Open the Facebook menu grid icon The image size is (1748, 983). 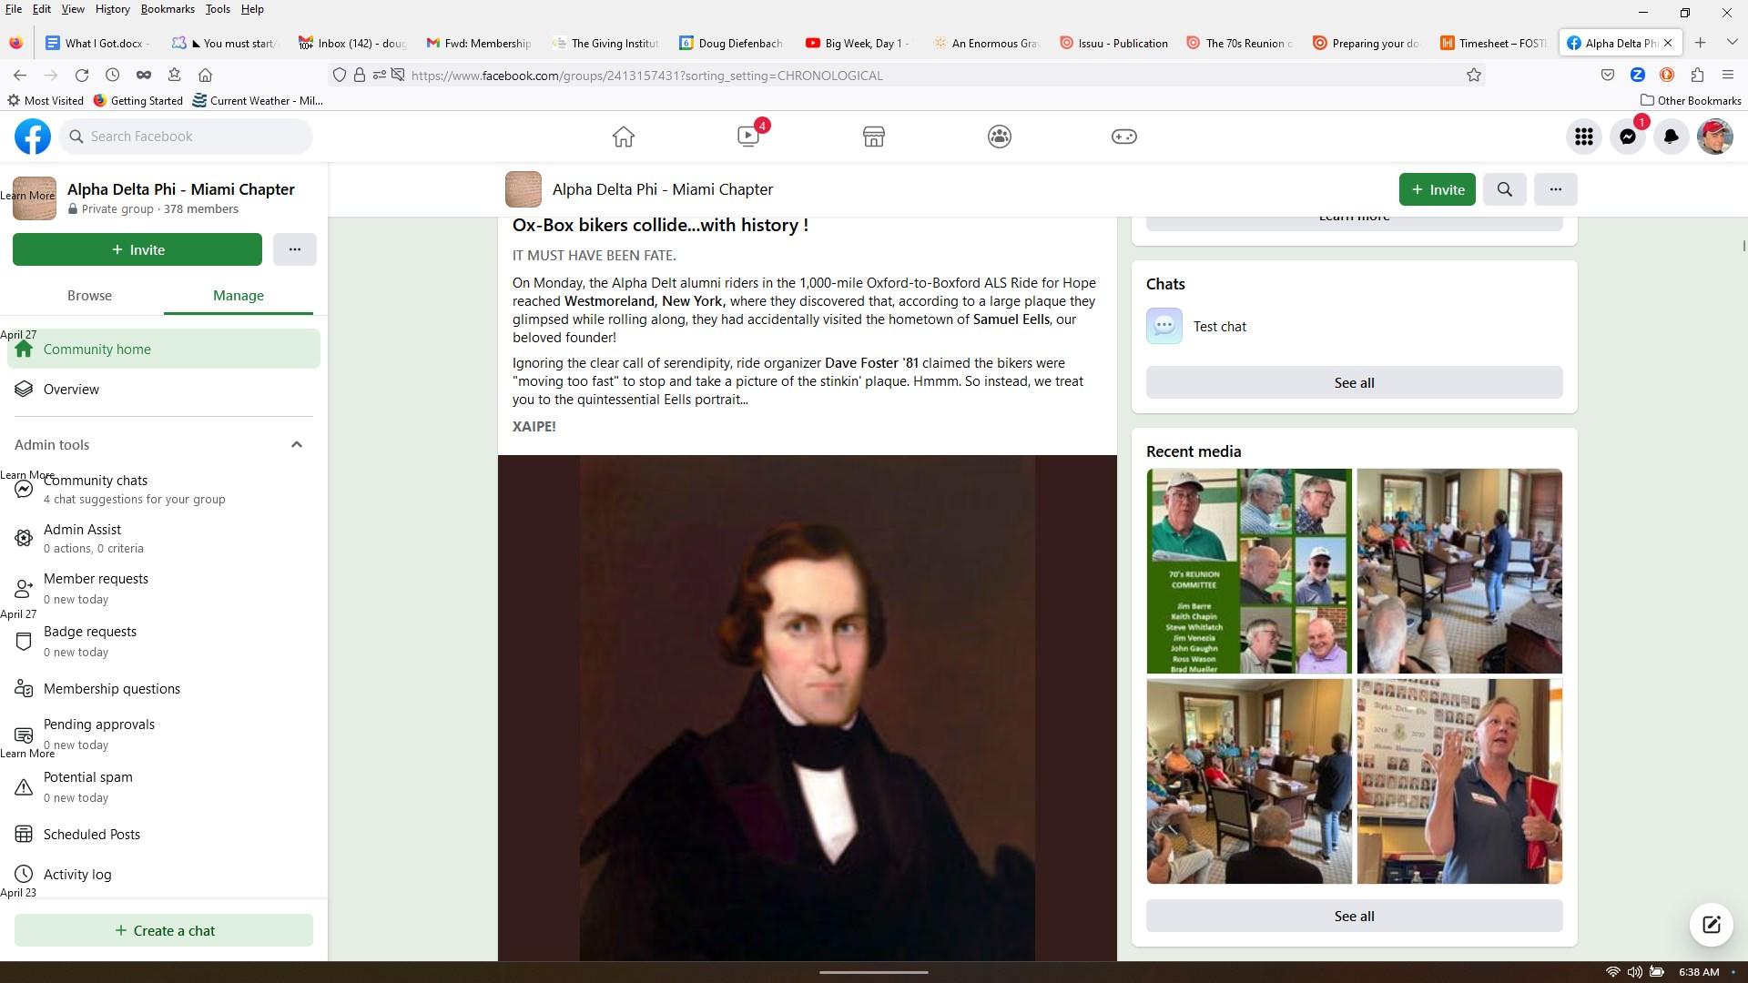coord(1583,137)
